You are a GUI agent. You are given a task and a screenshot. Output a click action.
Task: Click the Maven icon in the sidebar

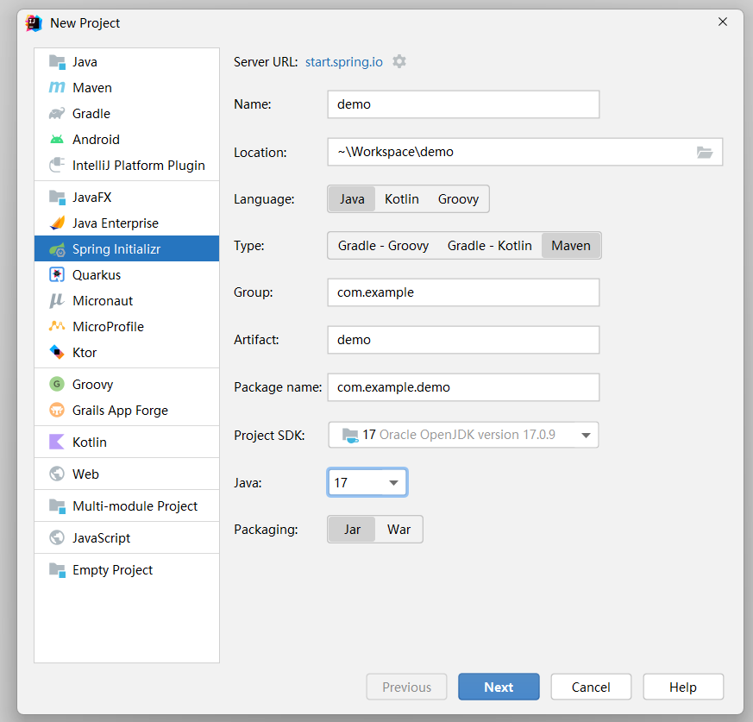[x=57, y=88]
